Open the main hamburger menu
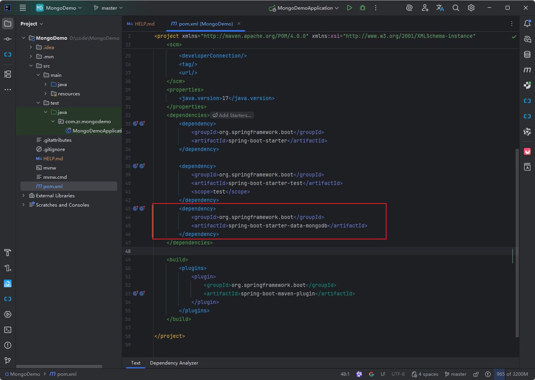This screenshot has width=535, height=380. tap(23, 8)
